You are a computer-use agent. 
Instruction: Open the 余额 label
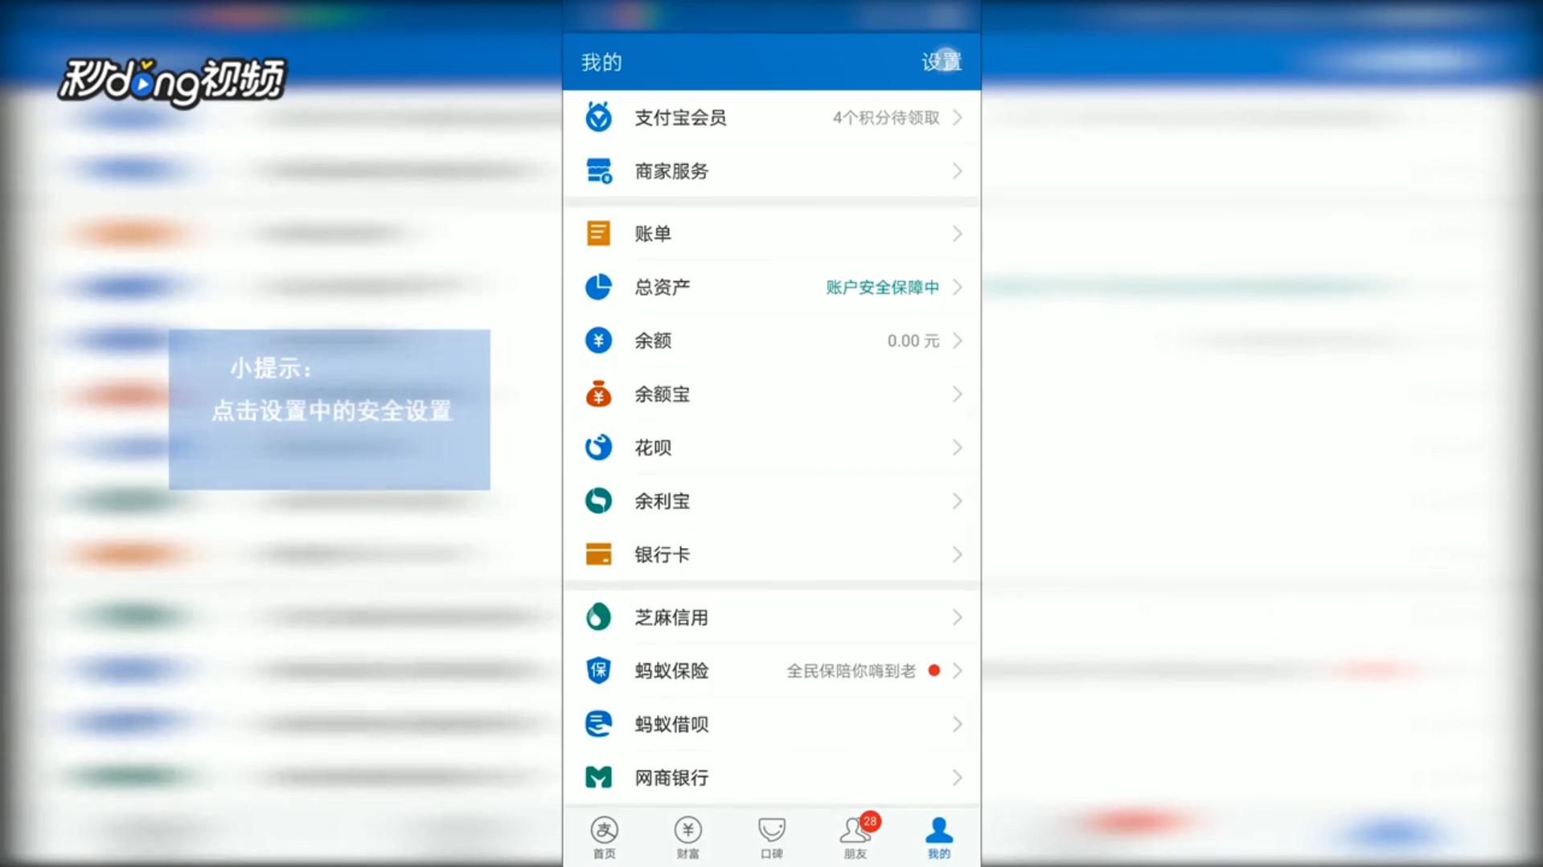[653, 341]
